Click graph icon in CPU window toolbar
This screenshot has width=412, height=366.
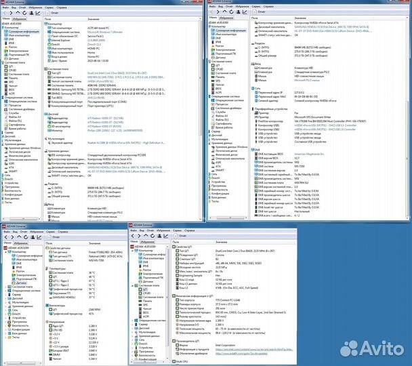pyautogui.click(x=166, y=236)
